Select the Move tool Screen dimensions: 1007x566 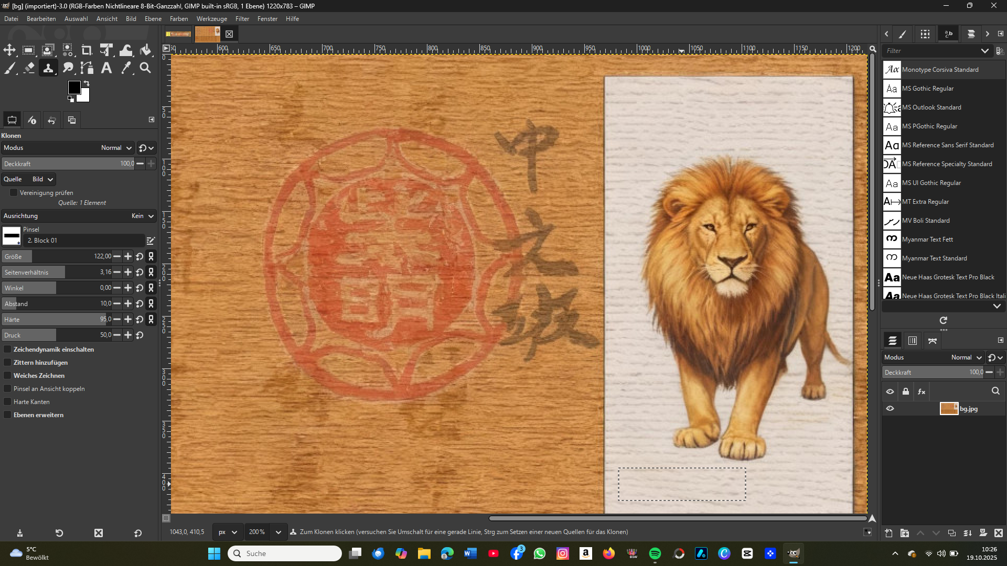pyautogui.click(x=9, y=50)
